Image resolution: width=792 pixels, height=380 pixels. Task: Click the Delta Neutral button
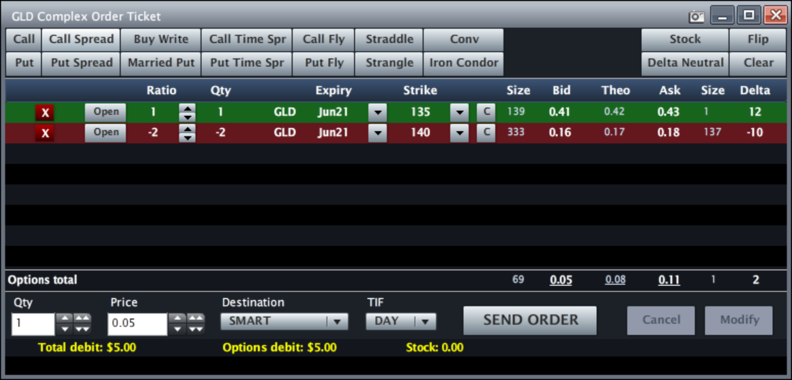[x=685, y=63]
